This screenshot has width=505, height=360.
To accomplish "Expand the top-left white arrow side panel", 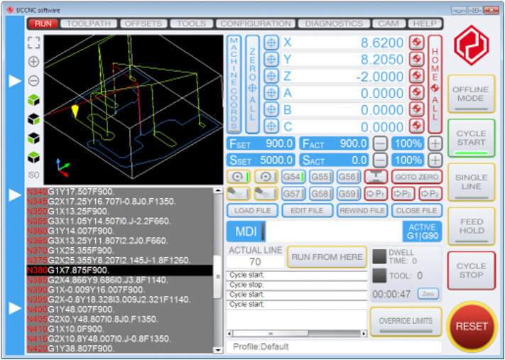I will tap(15, 82).
